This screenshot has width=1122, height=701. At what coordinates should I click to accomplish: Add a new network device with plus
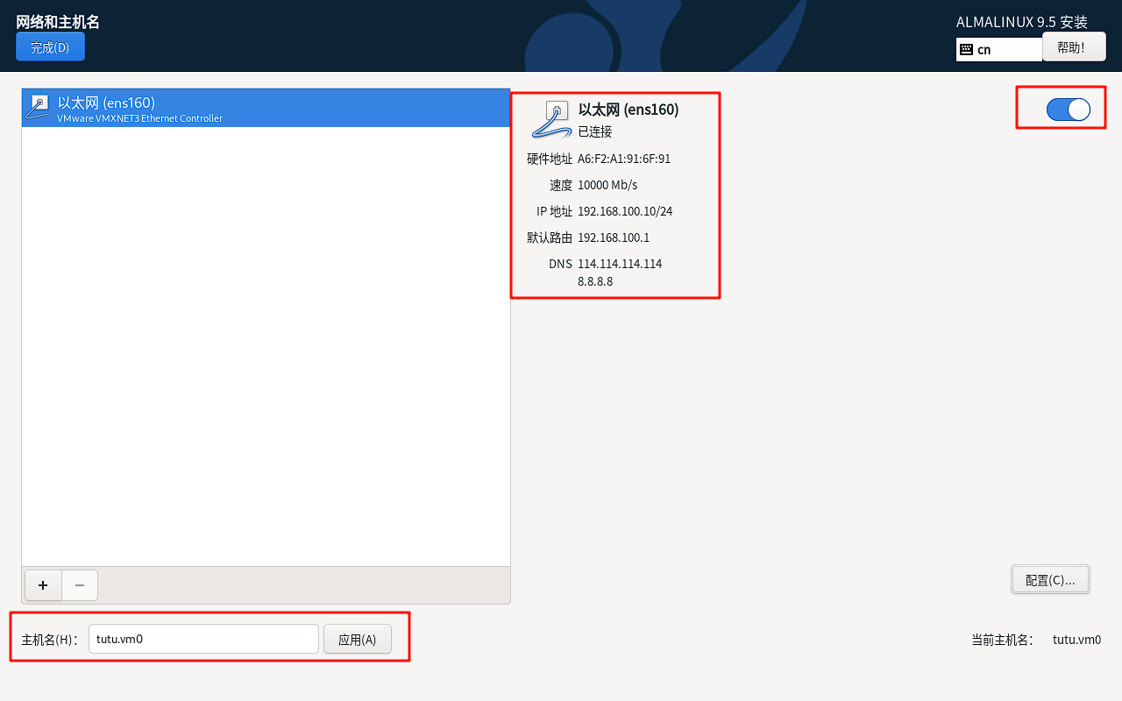click(x=43, y=585)
